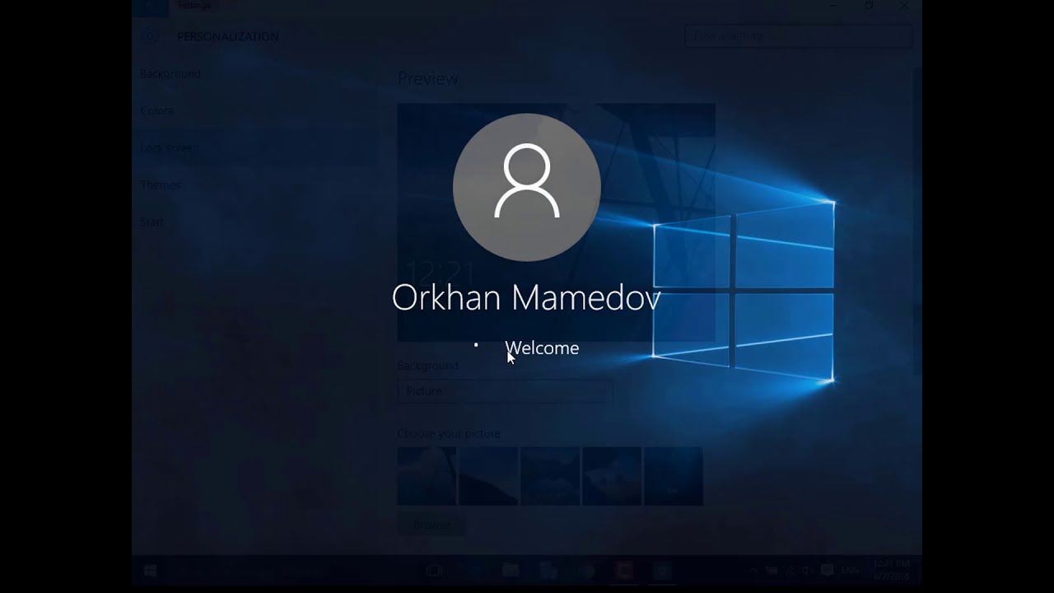Viewport: 1054px width, 593px height.
Task: Click the user account avatar picture
Action: pyautogui.click(x=527, y=187)
